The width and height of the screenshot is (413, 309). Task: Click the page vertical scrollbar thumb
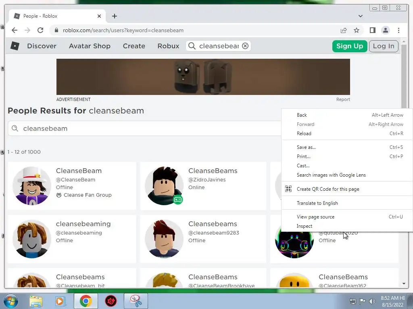tap(404, 76)
